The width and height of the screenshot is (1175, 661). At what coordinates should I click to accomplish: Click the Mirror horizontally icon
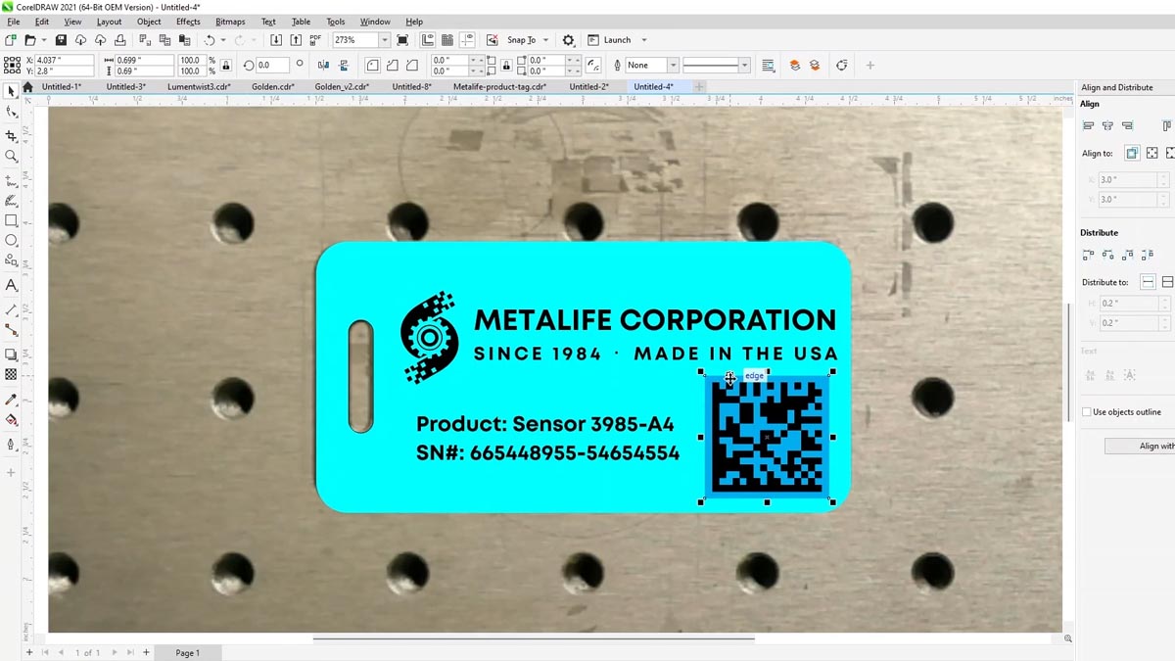pyautogui.click(x=324, y=66)
